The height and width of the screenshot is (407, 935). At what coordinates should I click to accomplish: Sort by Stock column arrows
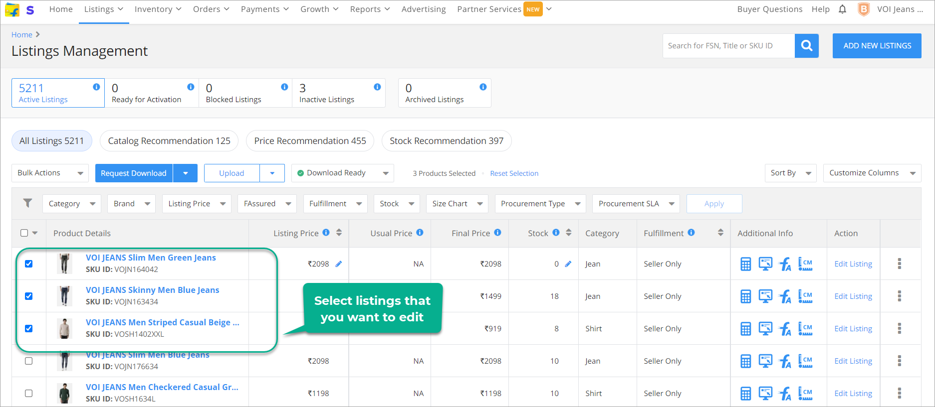pos(569,233)
